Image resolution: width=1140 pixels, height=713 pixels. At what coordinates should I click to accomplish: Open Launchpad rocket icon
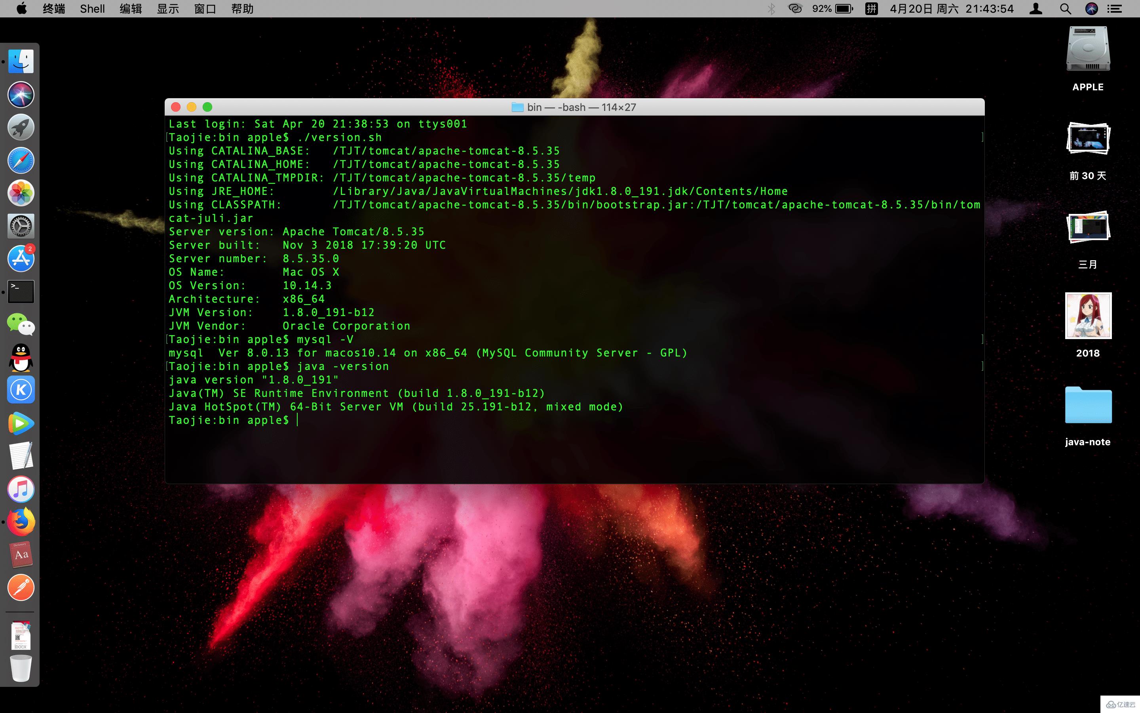point(21,127)
